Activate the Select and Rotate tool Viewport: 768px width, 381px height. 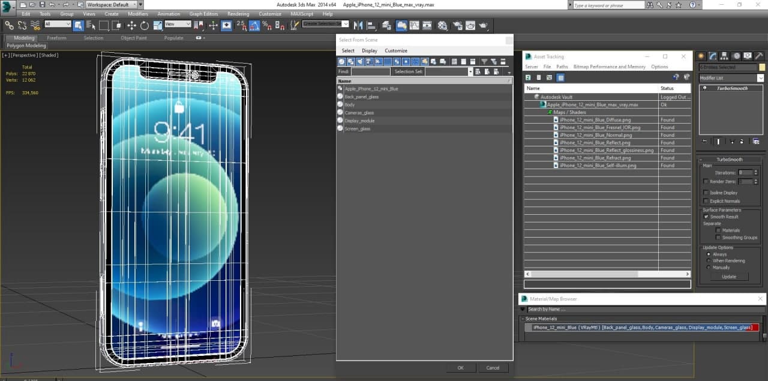tap(145, 25)
